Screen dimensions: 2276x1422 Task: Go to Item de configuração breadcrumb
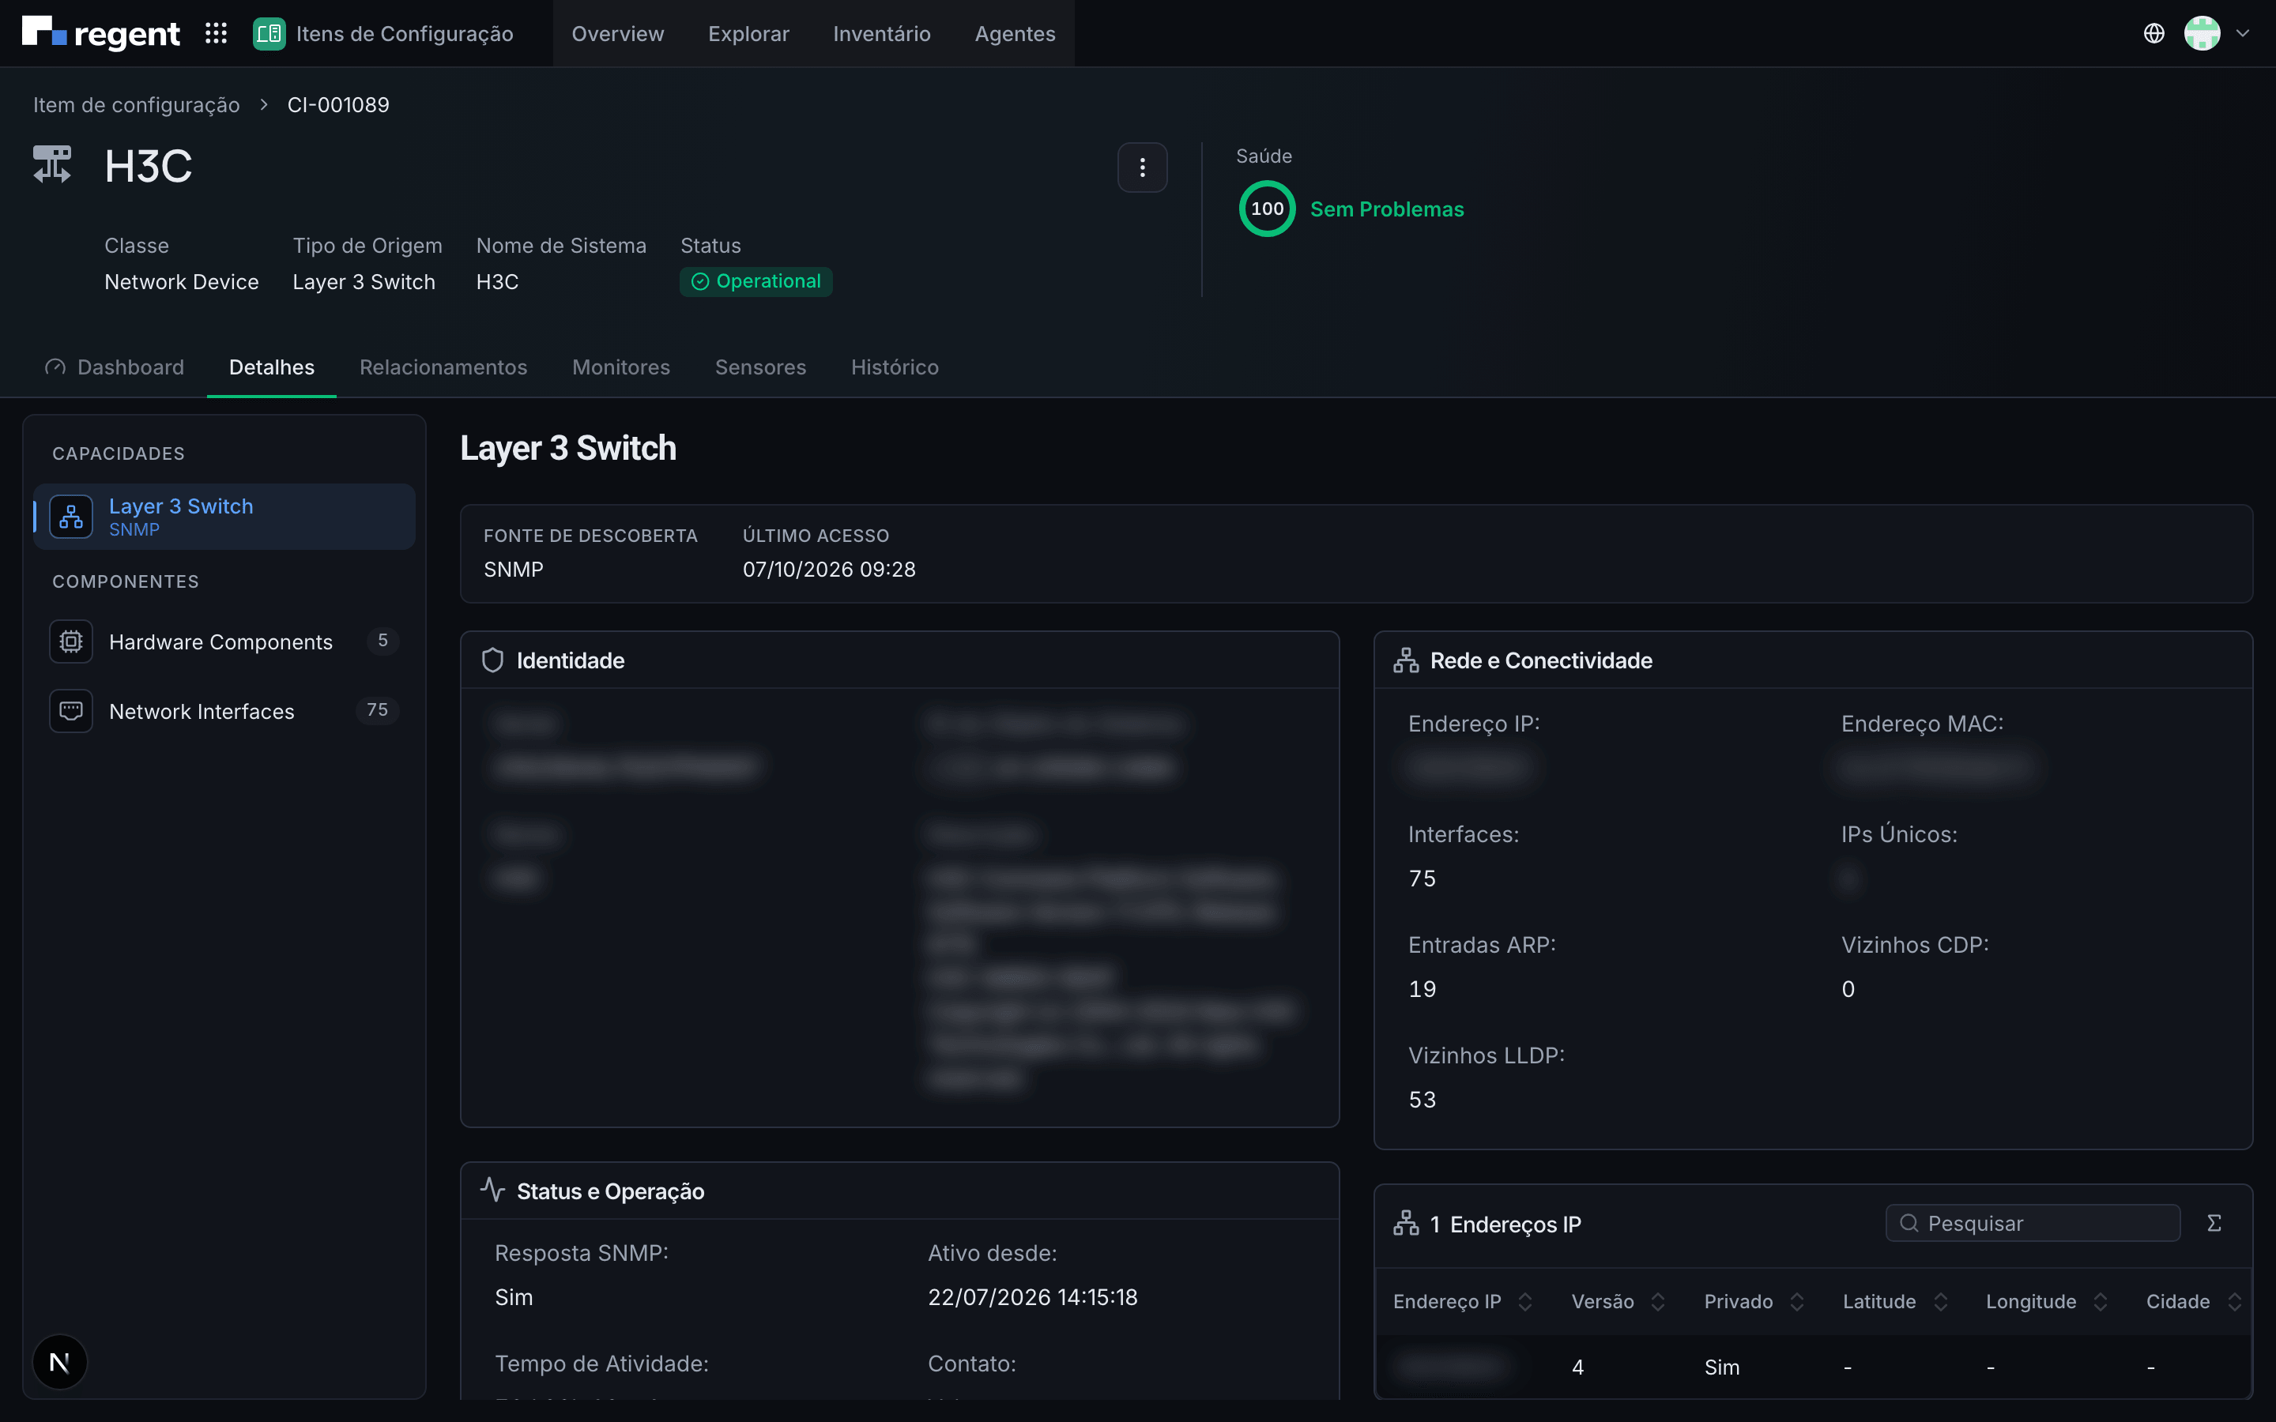click(x=137, y=104)
